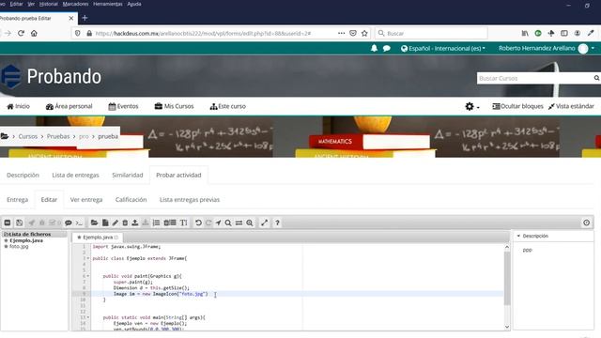Viewport: 601px width, 338px height.
Task: Click the upload/import file icon
Action: coord(135,223)
